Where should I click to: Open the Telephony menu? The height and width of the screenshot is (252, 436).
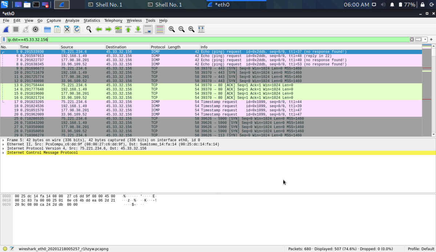pos(113,20)
